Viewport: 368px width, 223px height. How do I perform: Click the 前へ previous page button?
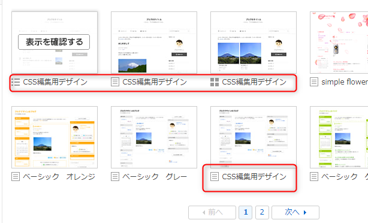212,212
